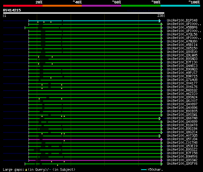Click the purple alignment bar for UniRef100_Q9SSW2
The height and width of the screenshot is (172, 203).
[x=95, y=161]
